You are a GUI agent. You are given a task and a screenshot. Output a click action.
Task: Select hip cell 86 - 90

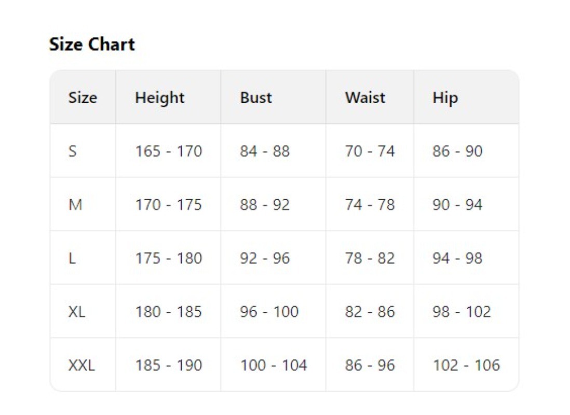[x=457, y=151]
